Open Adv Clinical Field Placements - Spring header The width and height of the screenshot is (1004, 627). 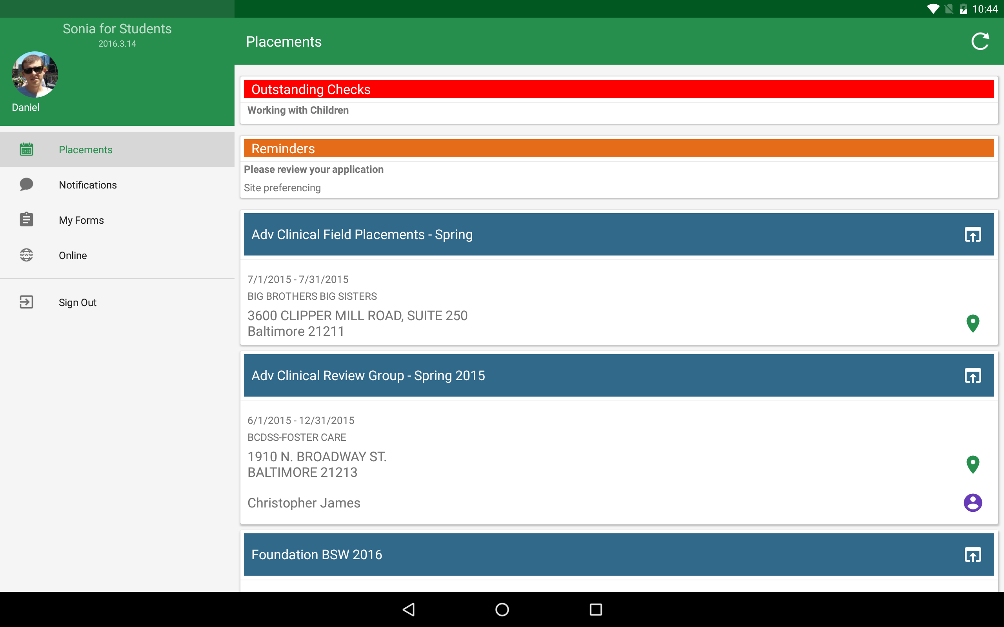click(618, 234)
